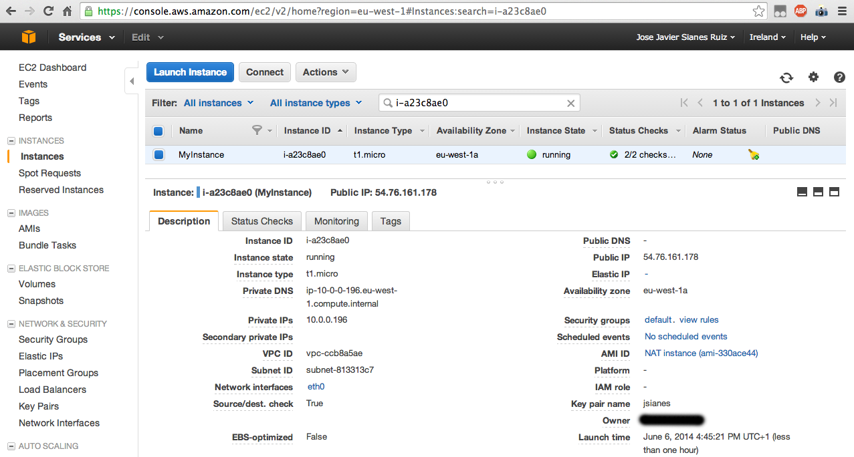Viewport: 854px width, 457px height.
Task: Open the NAT instance AMI link
Action: point(701,353)
